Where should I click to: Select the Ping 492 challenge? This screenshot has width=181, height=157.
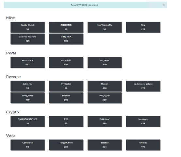point(143,27)
